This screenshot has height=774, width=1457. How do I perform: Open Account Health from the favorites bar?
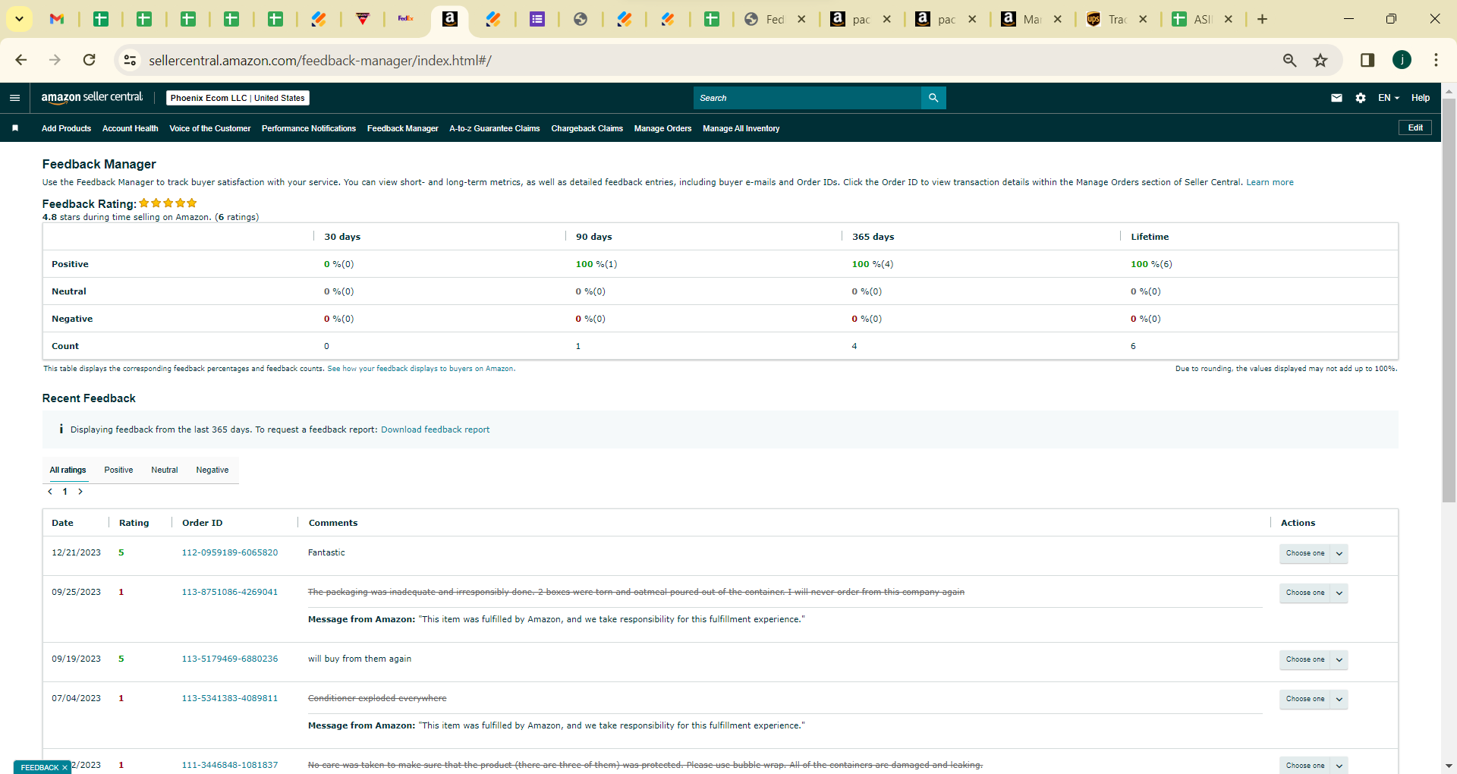coord(131,128)
